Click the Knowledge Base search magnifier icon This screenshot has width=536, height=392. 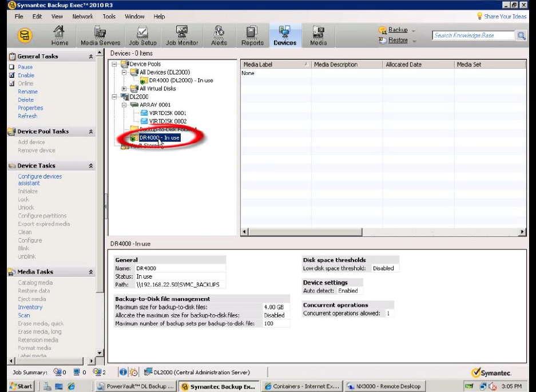click(x=521, y=35)
